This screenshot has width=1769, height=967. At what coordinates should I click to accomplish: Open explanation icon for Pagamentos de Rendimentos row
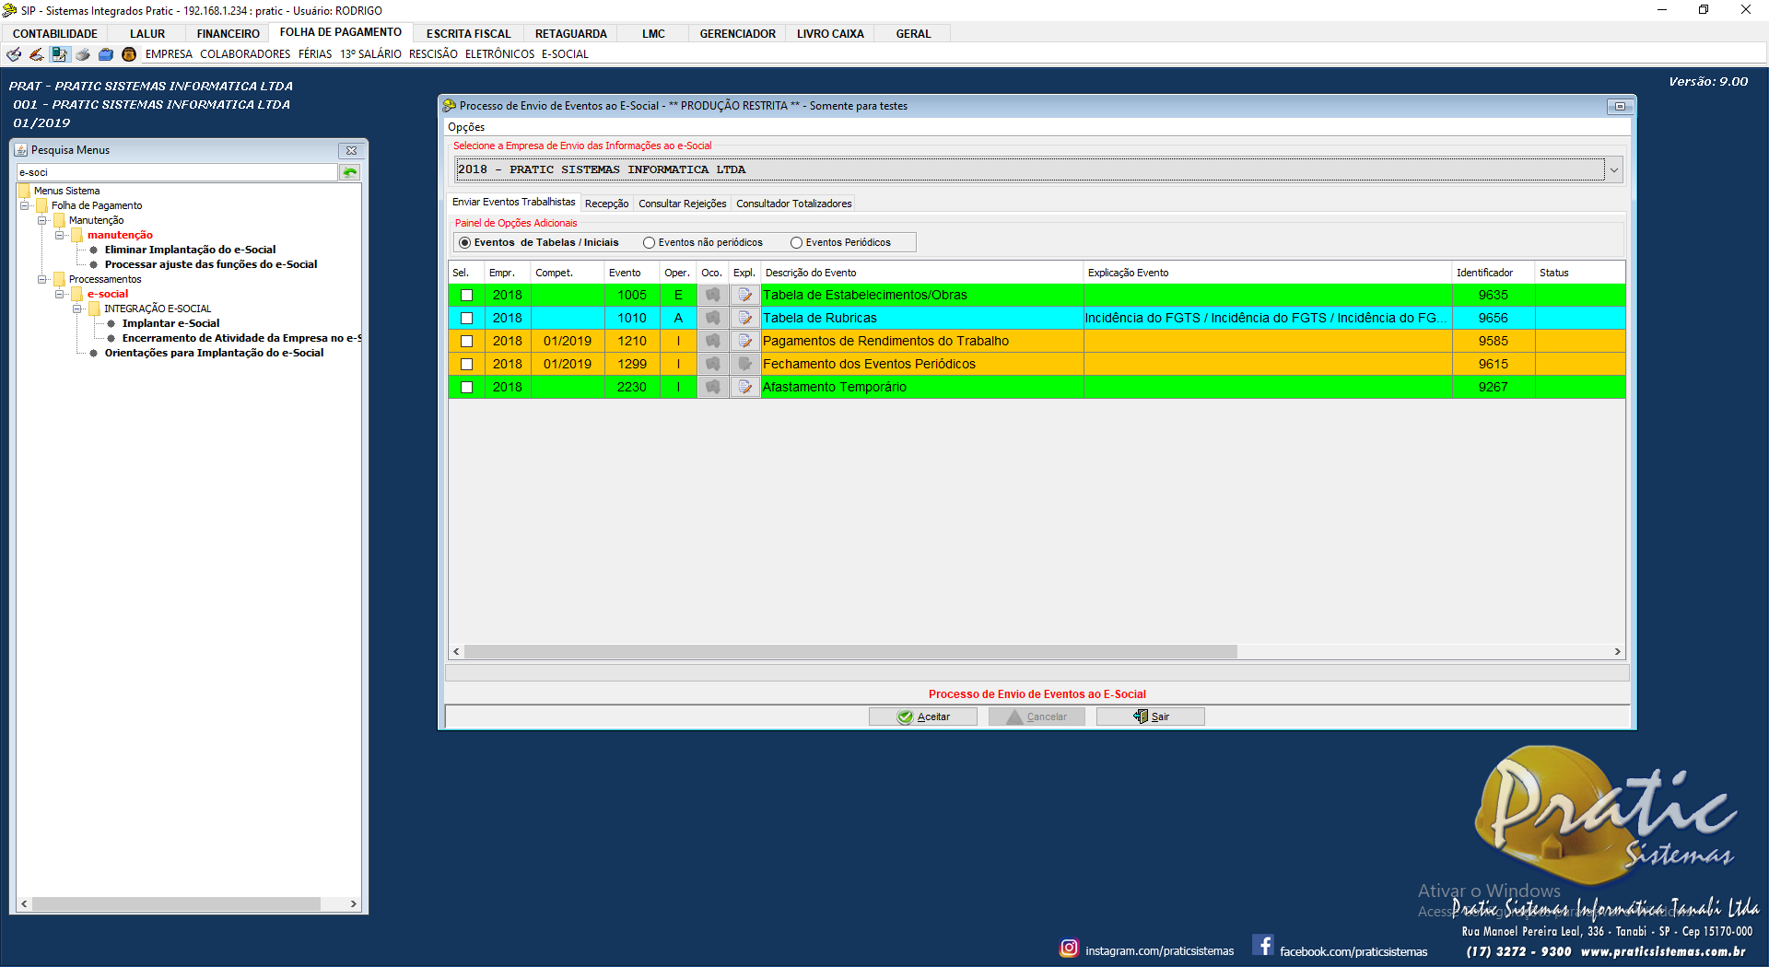[x=744, y=341]
